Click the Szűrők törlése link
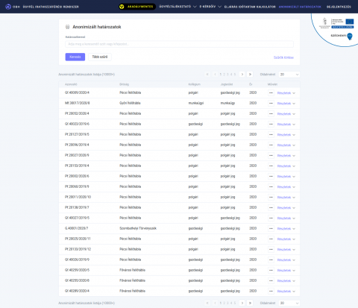This screenshot has width=358, height=308. coord(283,57)
